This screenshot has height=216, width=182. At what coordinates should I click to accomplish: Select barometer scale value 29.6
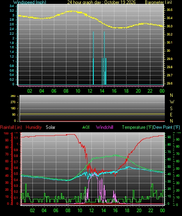[x=170, y=83]
